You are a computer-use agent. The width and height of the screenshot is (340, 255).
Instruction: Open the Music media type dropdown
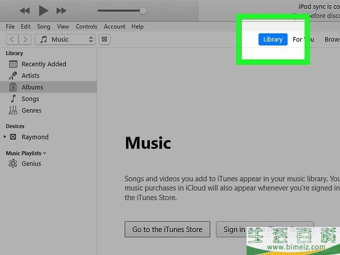coord(65,39)
